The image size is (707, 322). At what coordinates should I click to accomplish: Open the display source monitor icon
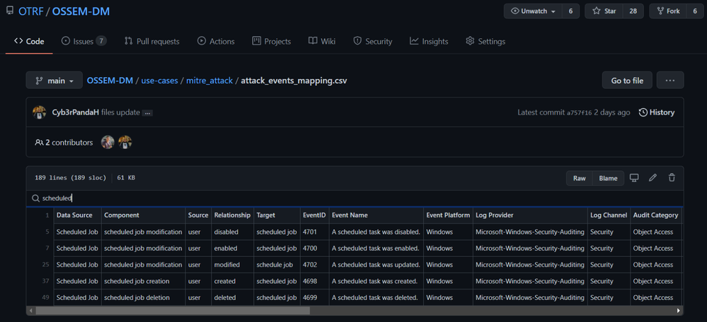click(634, 178)
